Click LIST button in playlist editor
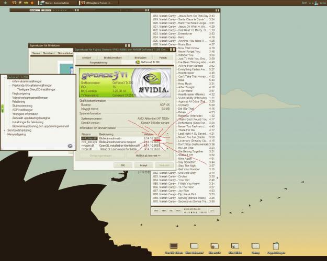Image resolution: width=327 pixels, height=261 pixels. 211,211
